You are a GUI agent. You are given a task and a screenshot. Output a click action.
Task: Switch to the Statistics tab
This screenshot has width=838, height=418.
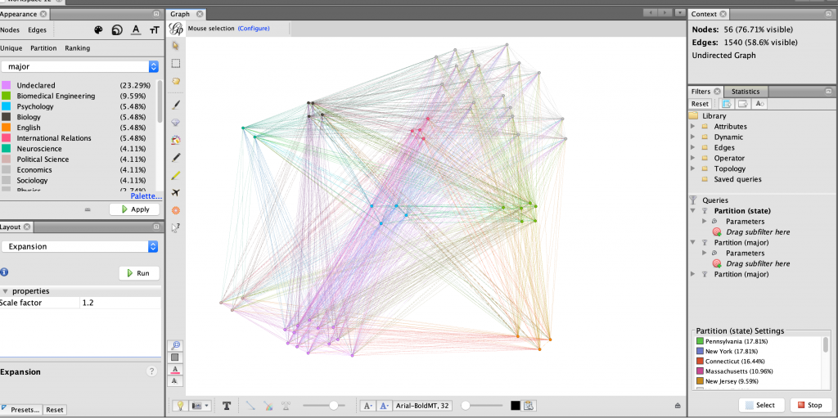(745, 92)
